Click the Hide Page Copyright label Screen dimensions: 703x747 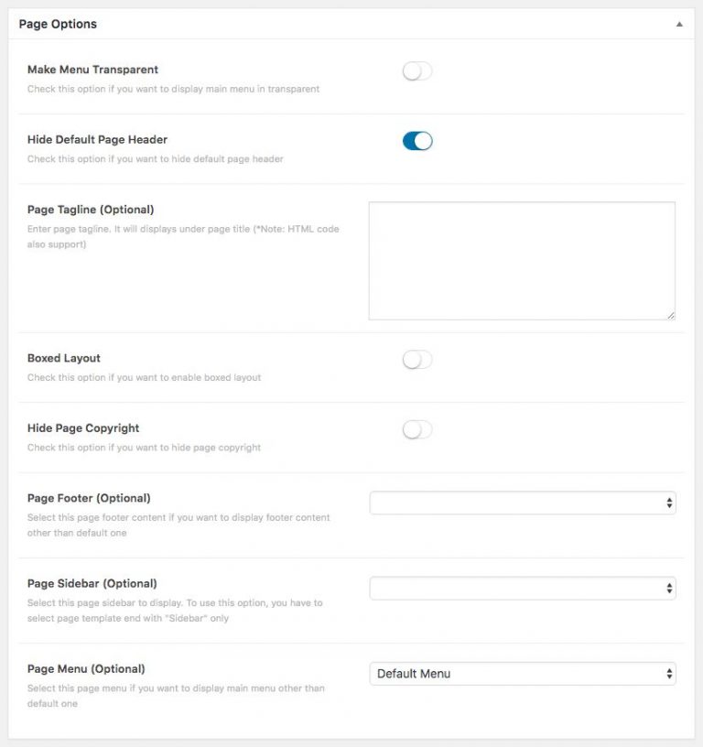(x=81, y=428)
